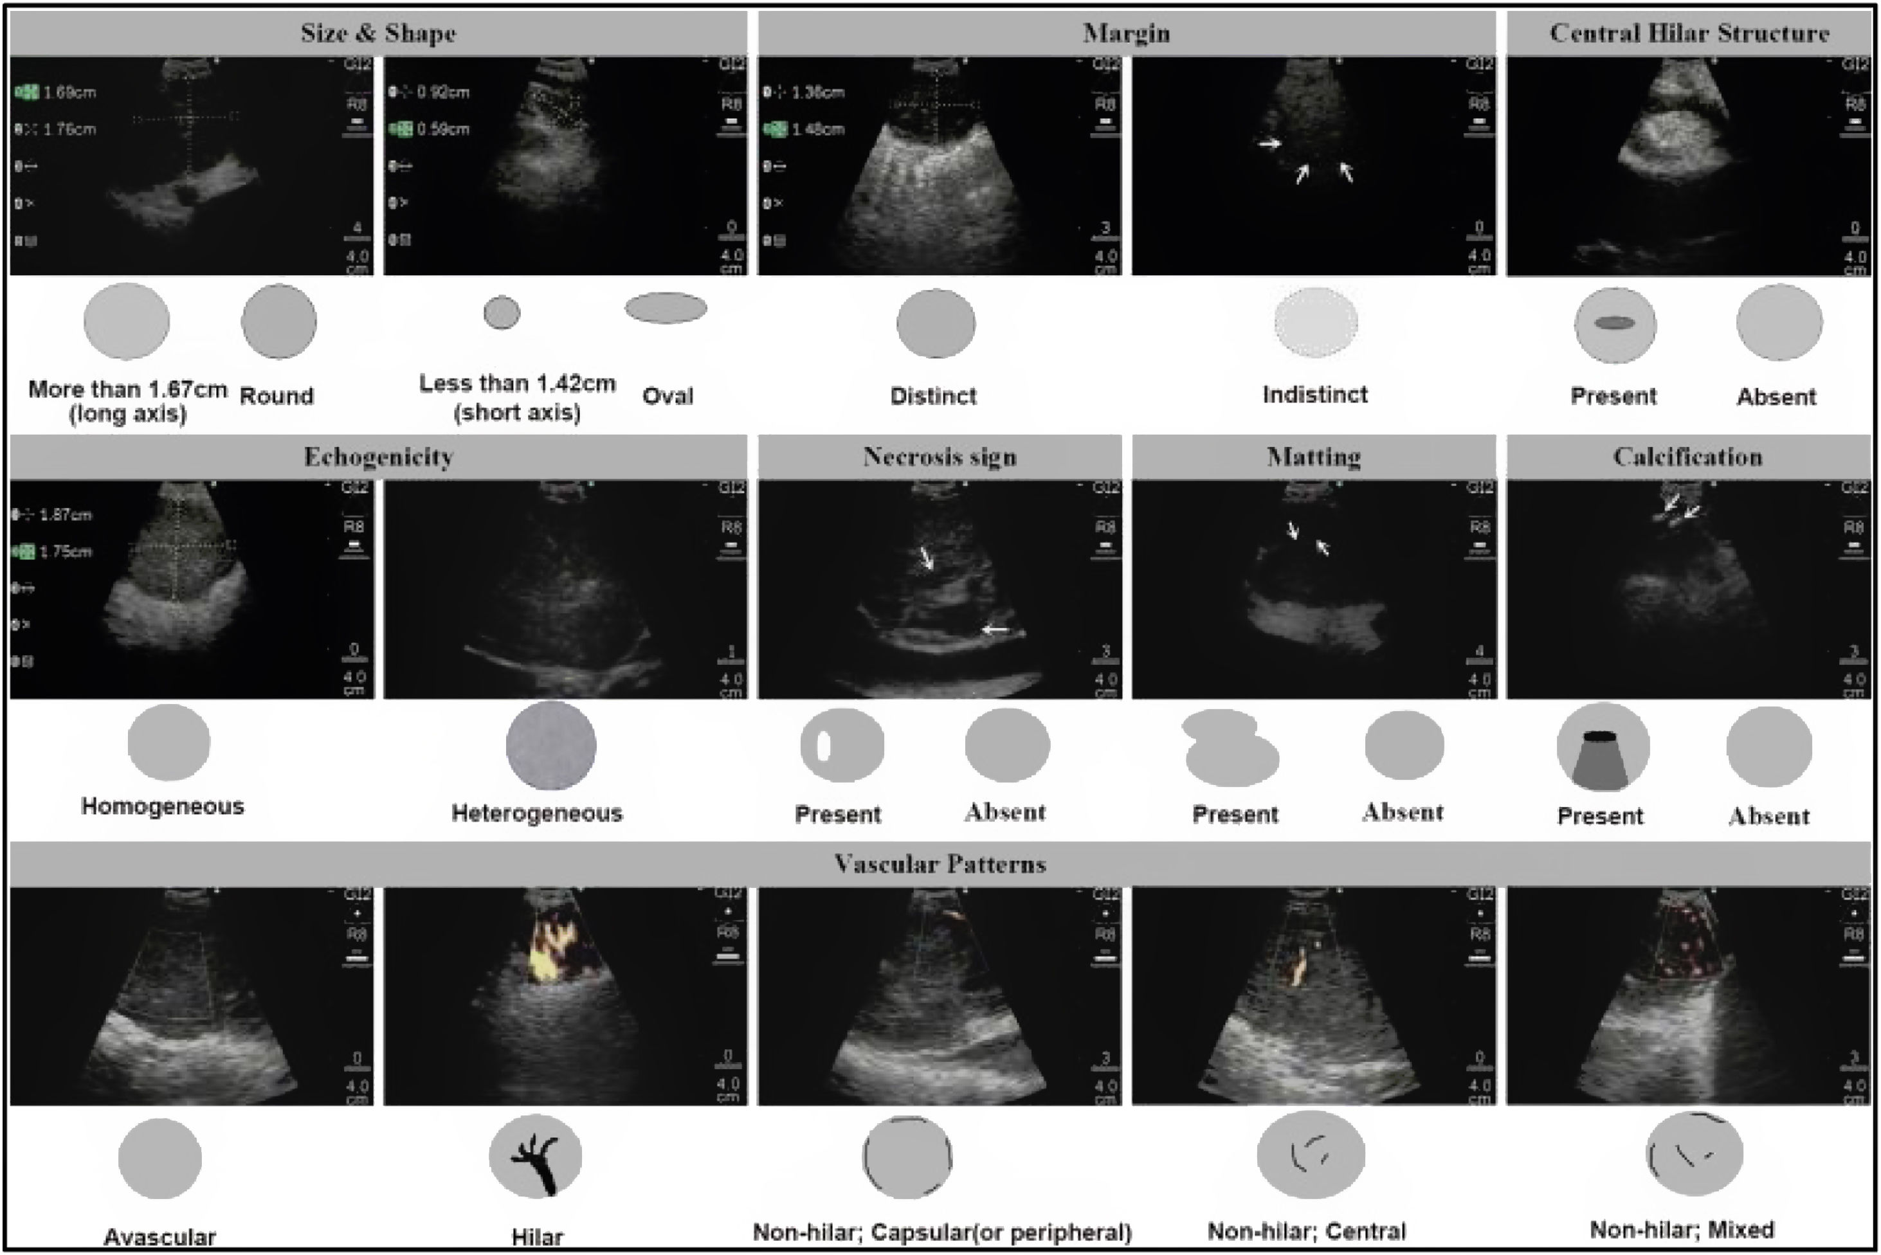Click the Oval shape schematic icon

point(665,308)
